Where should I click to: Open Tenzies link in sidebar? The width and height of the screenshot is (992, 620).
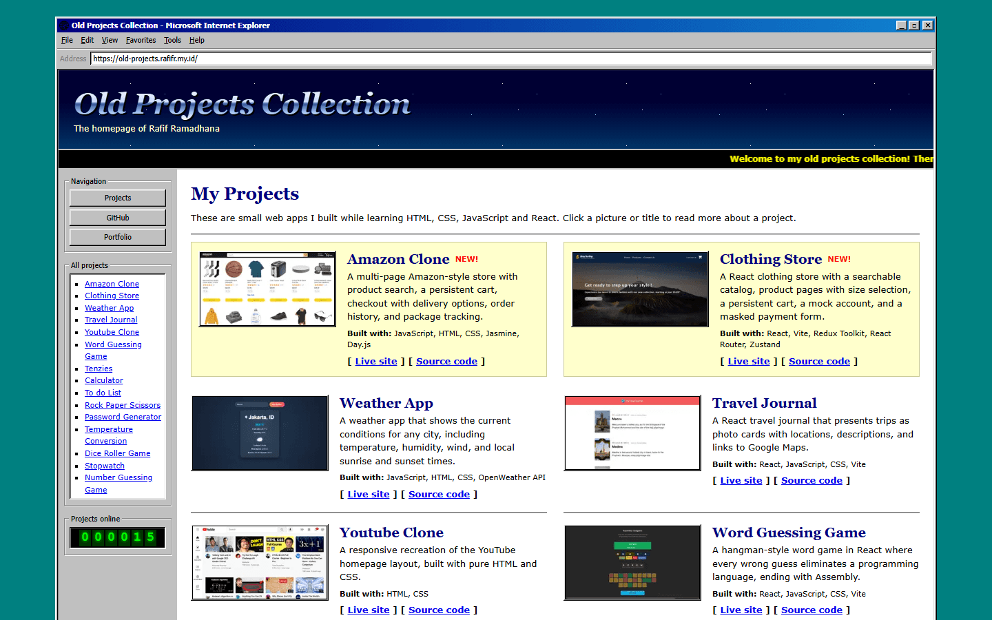[x=99, y=369]
